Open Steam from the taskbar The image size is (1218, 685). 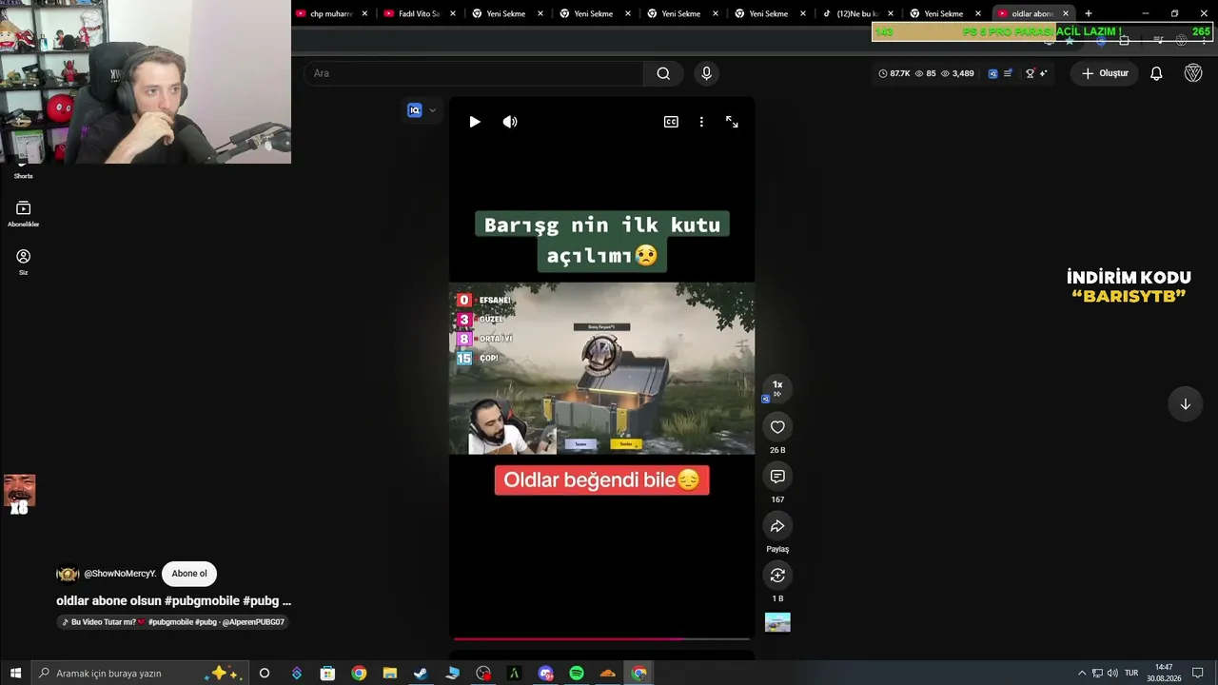click(421, 674)
